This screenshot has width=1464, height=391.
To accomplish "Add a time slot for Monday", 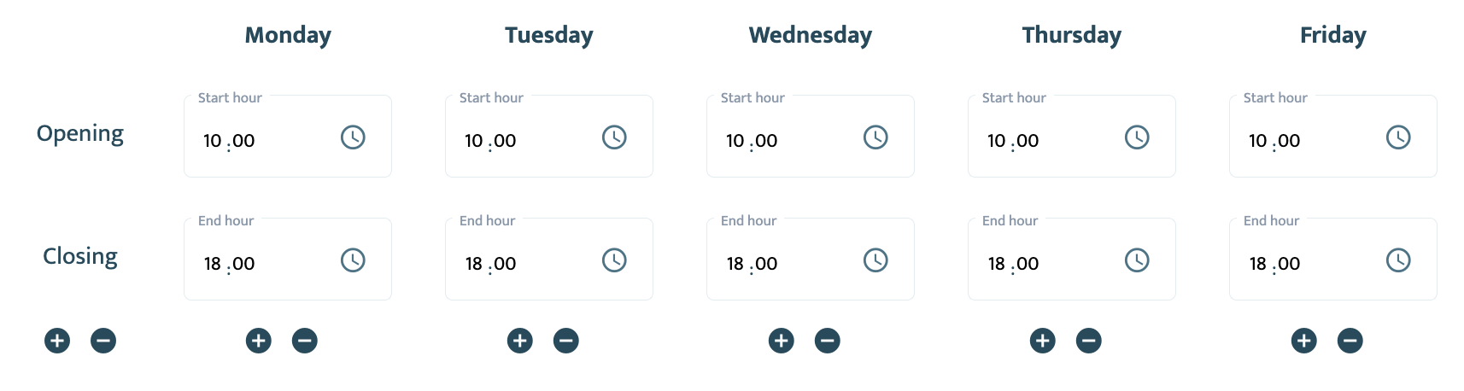I will coord(259,341).
